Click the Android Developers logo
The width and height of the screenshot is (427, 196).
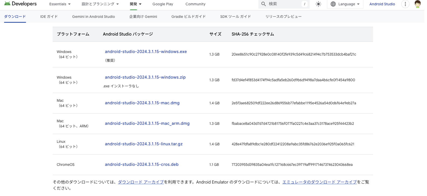point(20,4)
